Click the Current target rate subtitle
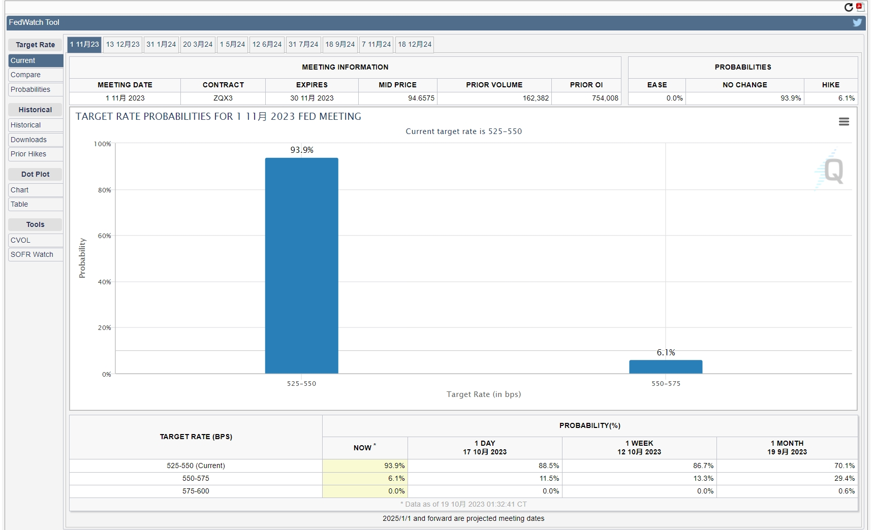 463,131
